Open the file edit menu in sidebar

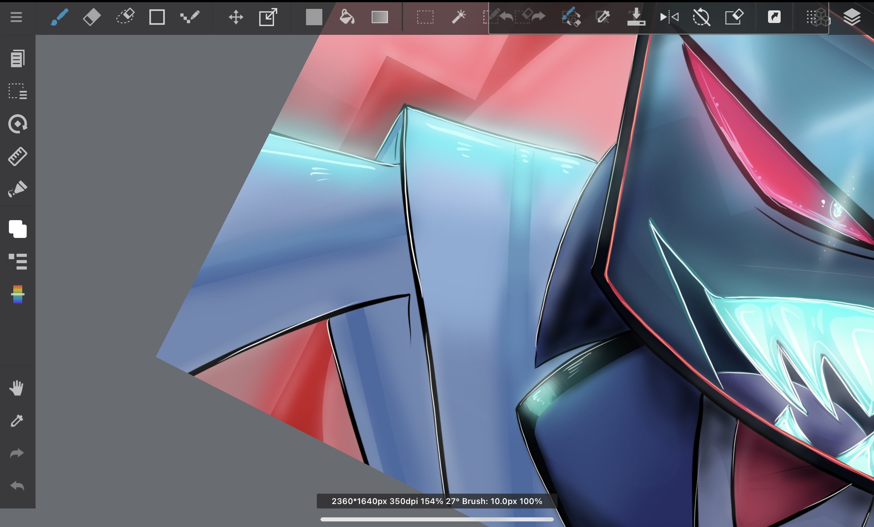tap(17, 59)
